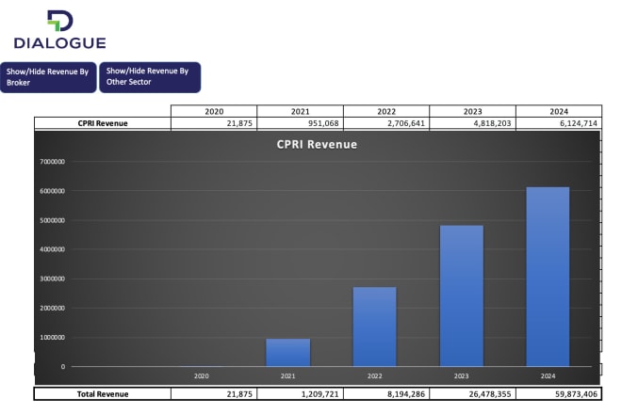622x414 pixels.
Task: Click Total Revenue cell 1,209,721
Action: pos(301,394)
